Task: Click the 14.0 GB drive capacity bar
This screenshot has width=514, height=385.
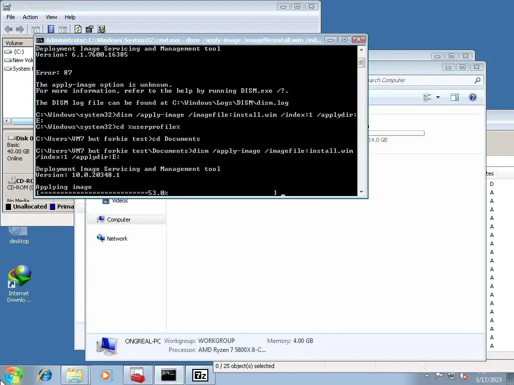Action: 396,133
